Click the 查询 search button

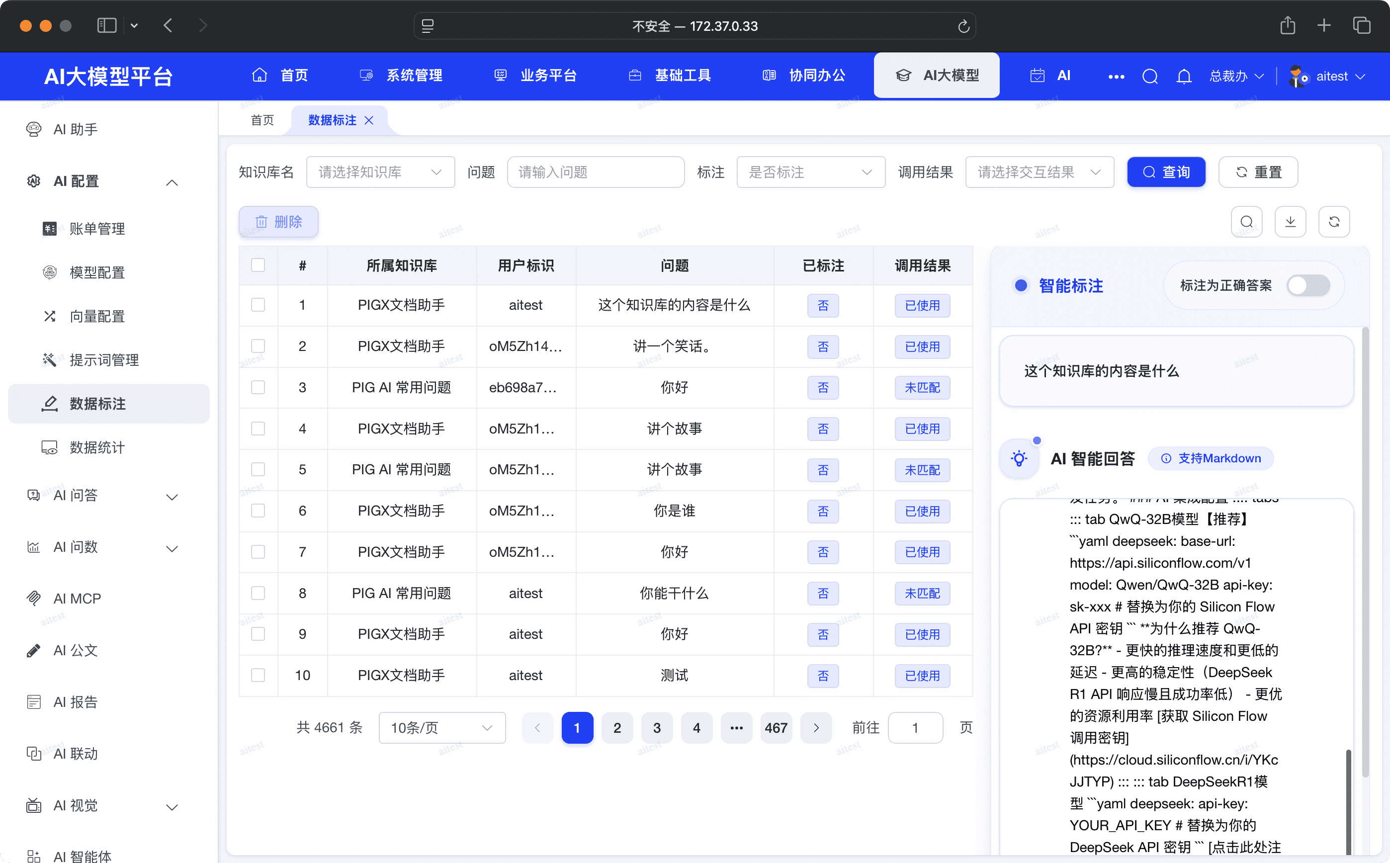(1166, 172)
